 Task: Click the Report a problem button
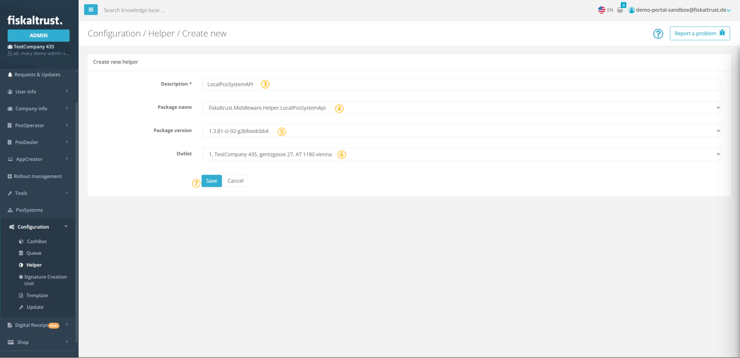coord(699,33)
